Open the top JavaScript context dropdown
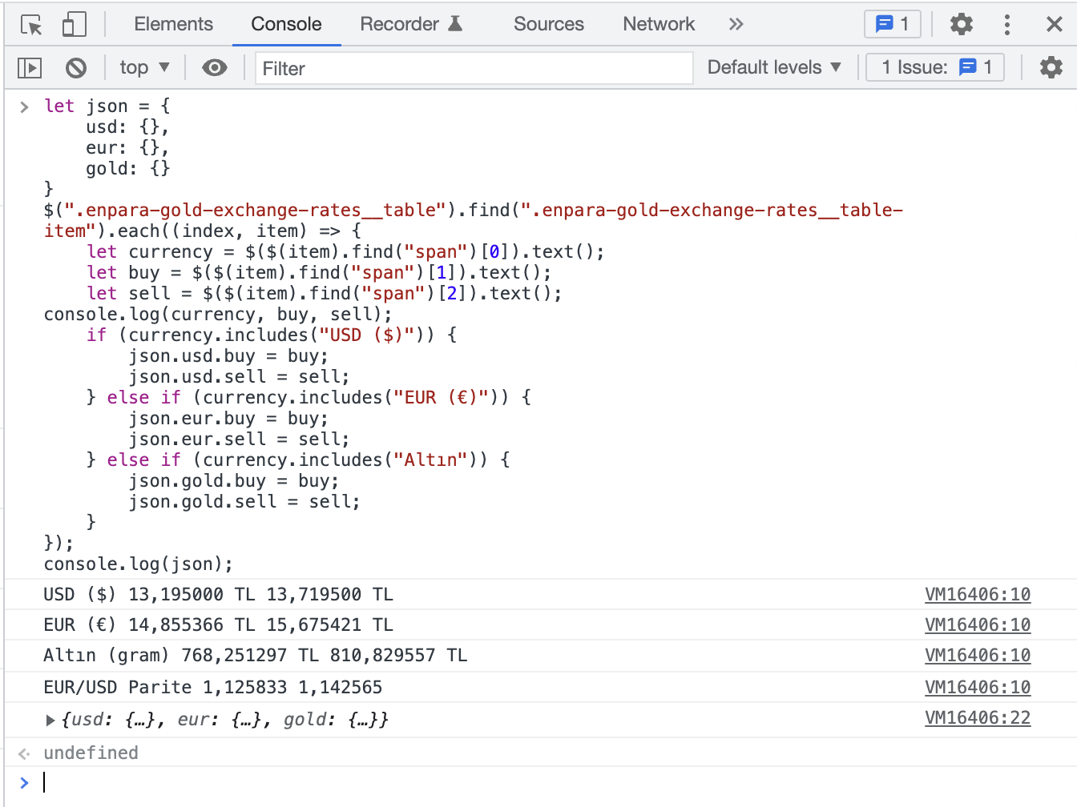Viewport: 1077px width, 807px height. pyautogui.click(x=145, y=67)
